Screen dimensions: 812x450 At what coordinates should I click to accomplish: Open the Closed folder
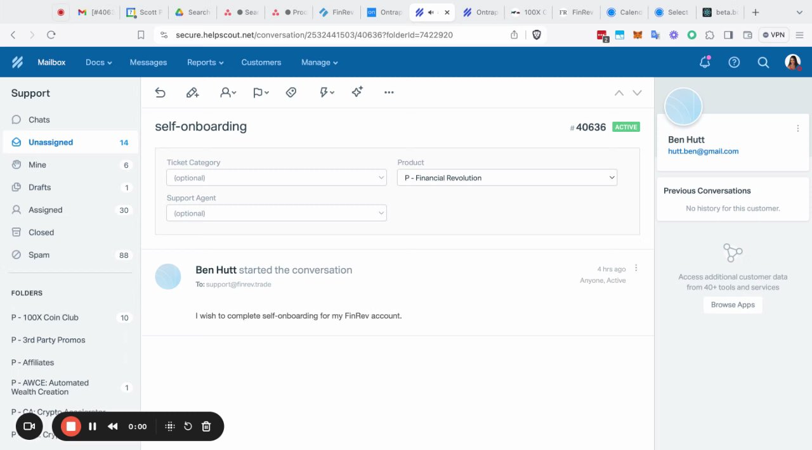tap(70, 233)
